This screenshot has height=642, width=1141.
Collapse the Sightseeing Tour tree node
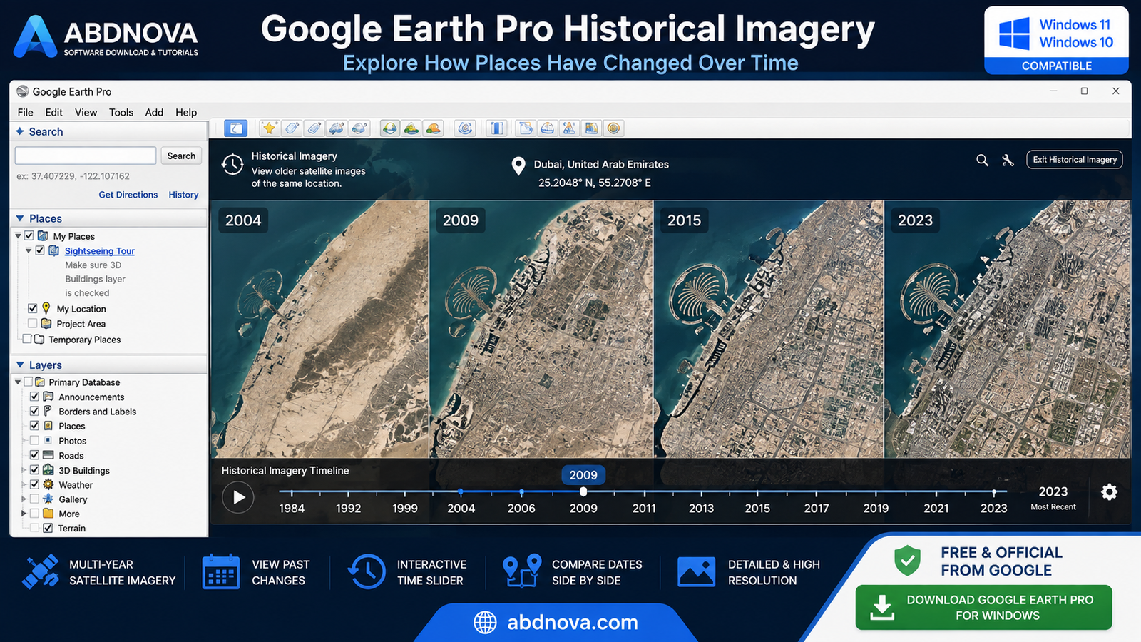click(x=29, y=251)
